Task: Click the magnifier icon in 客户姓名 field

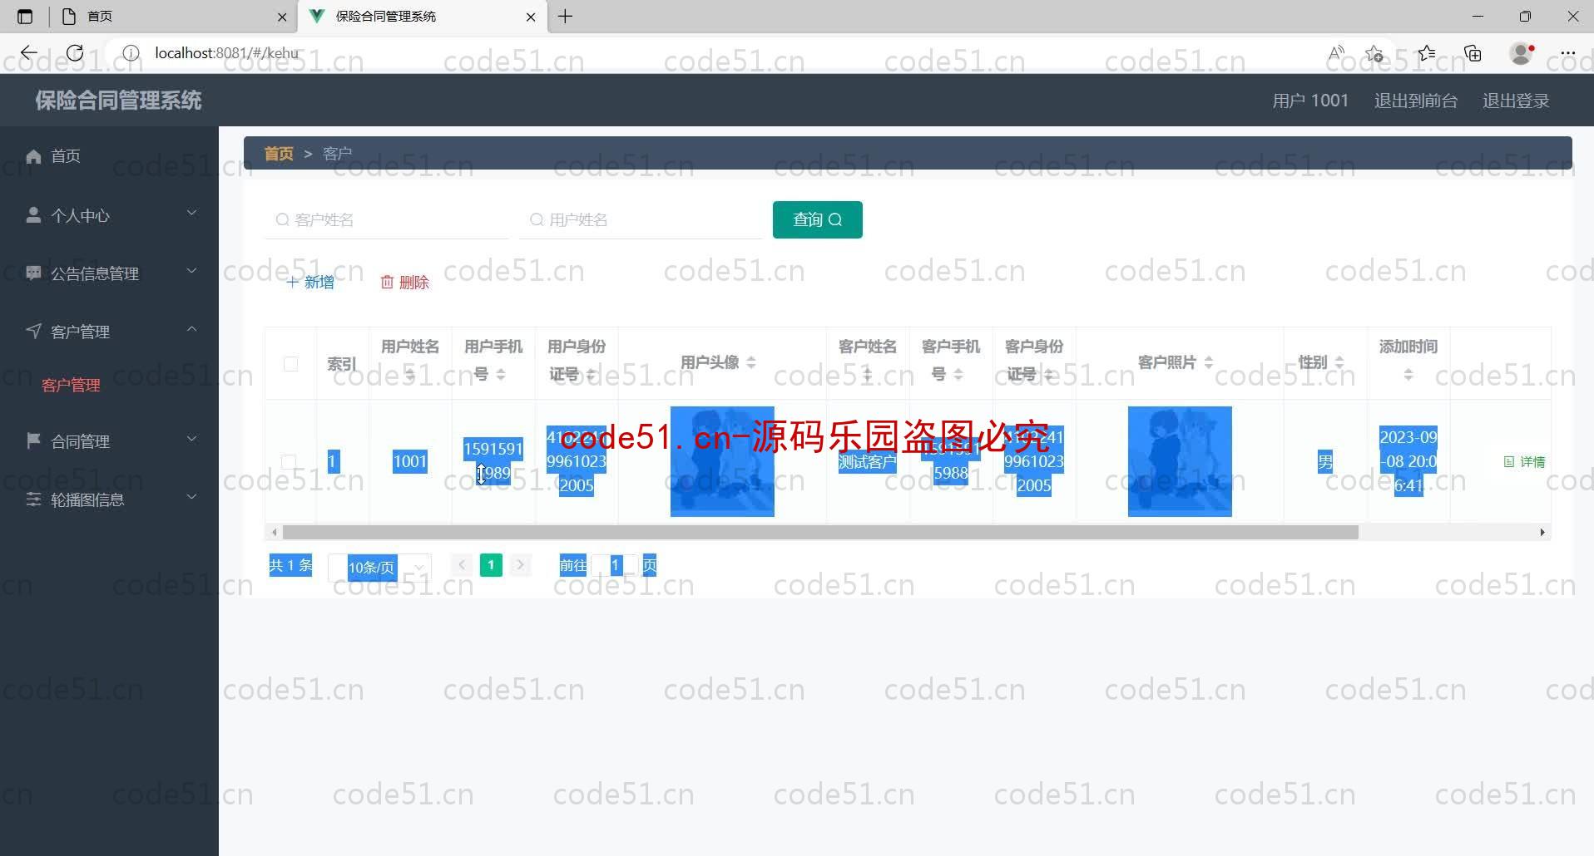Action: (282, 219)
